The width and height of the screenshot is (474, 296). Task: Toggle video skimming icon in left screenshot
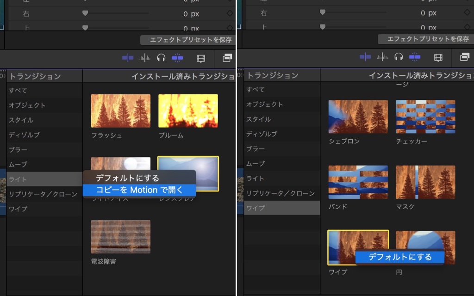[128, 58]
